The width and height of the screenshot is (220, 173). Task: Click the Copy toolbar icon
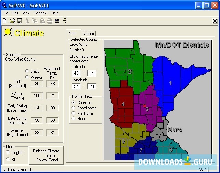point(35,21)
